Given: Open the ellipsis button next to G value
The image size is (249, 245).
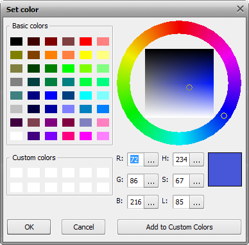Looking at the screenshot, I should [151, 181].
